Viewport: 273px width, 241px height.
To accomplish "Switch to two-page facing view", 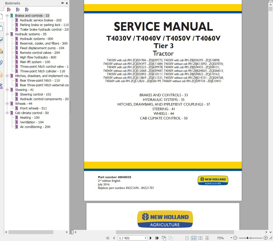I will coord(200,238).
